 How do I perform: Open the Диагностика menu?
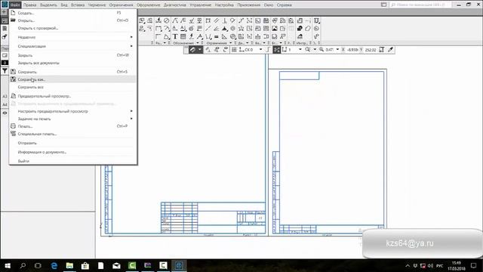(174, 5)
